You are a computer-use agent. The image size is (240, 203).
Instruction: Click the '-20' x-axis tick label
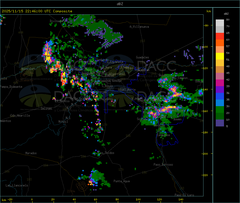(x=10, y=199)
